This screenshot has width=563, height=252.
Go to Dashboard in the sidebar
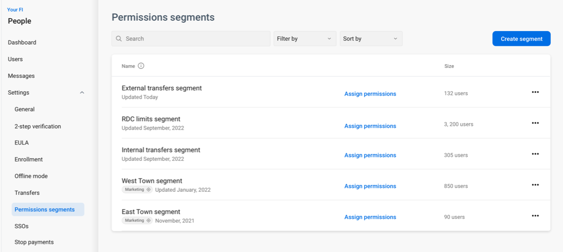pos(22,42)
